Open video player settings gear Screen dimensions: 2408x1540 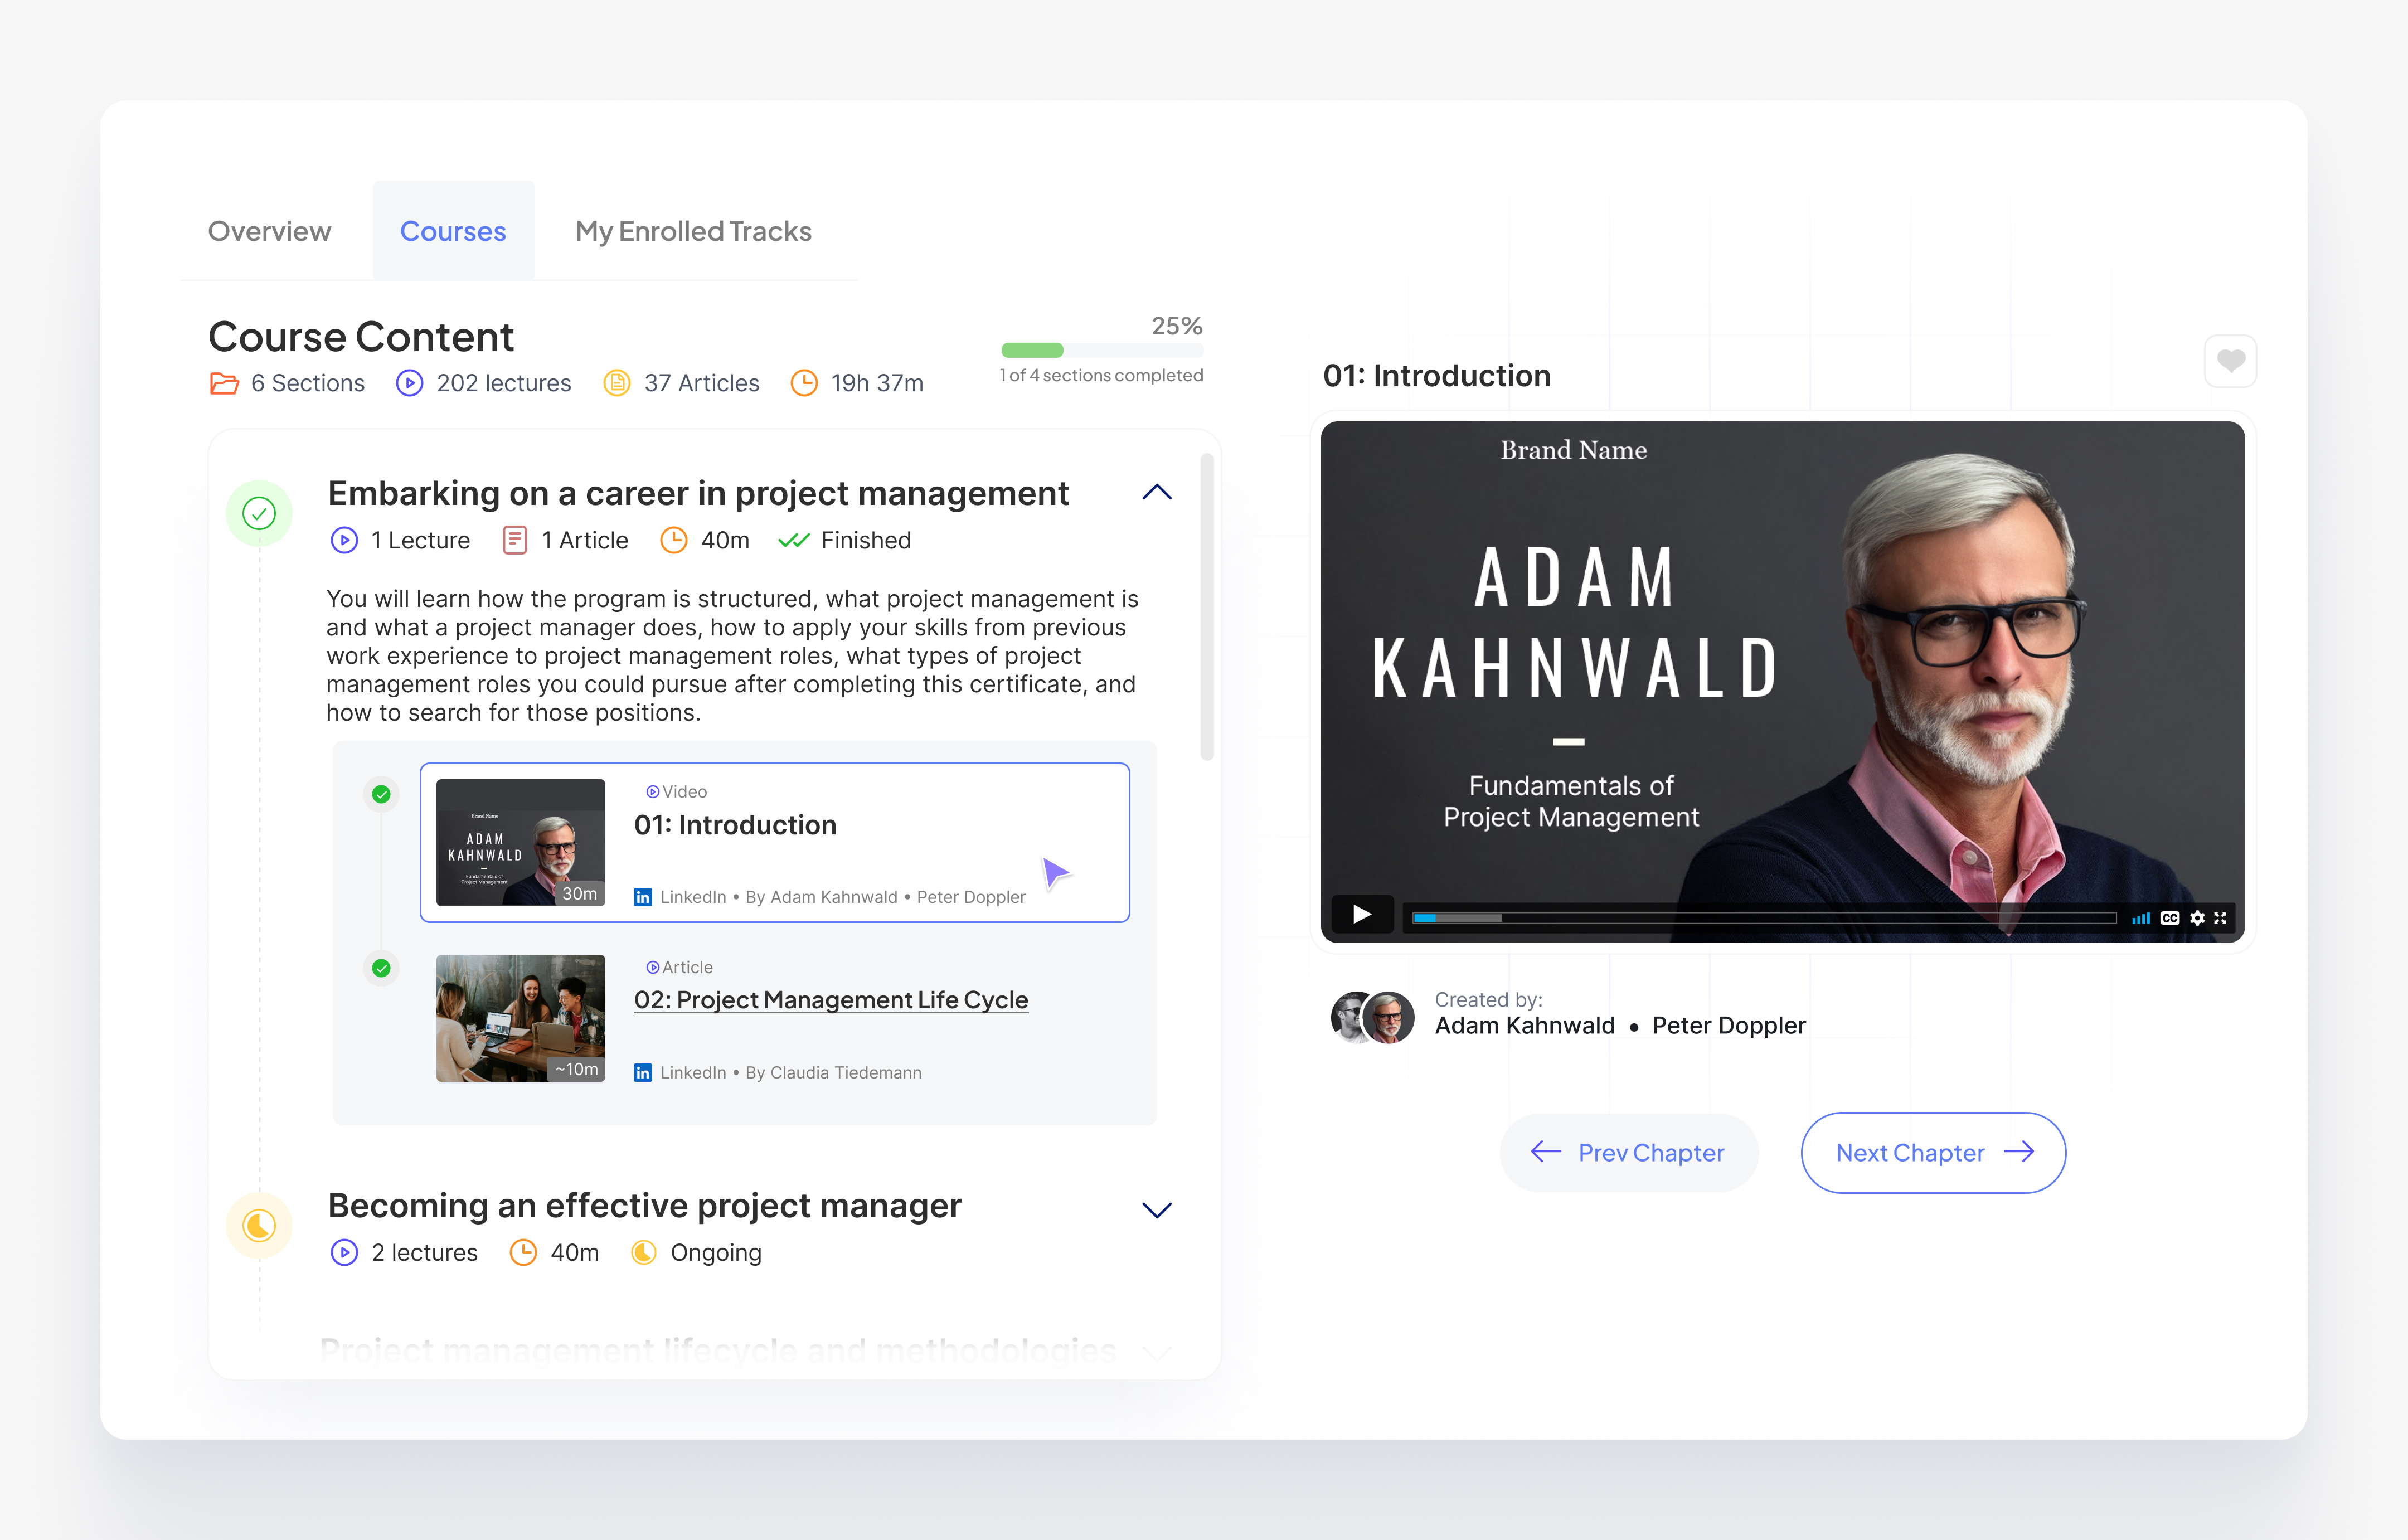(2197, 918)
